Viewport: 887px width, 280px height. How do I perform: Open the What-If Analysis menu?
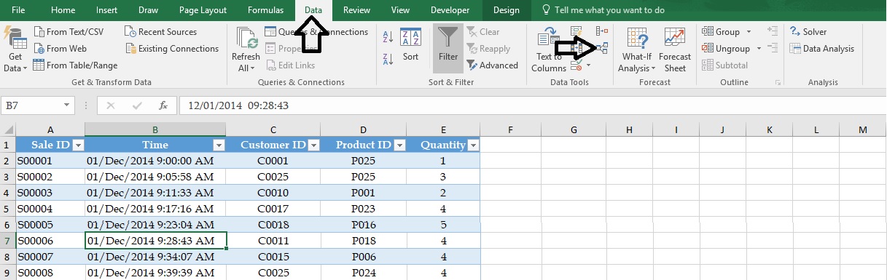pyautogui.click(x=636, y=49)
